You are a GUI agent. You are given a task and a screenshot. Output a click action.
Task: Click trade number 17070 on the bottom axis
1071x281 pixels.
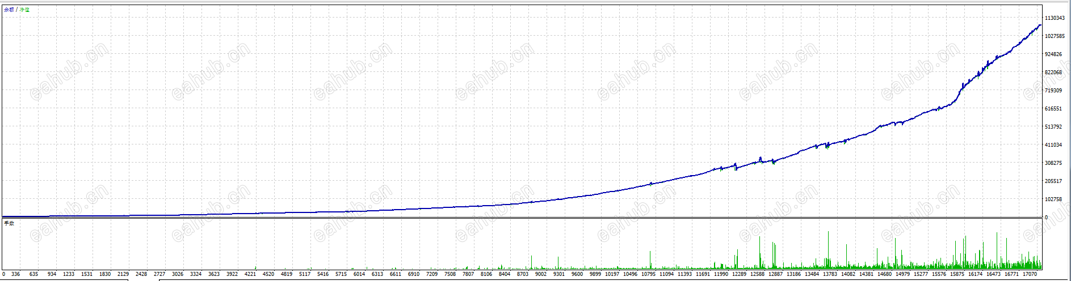point(1030,274)
